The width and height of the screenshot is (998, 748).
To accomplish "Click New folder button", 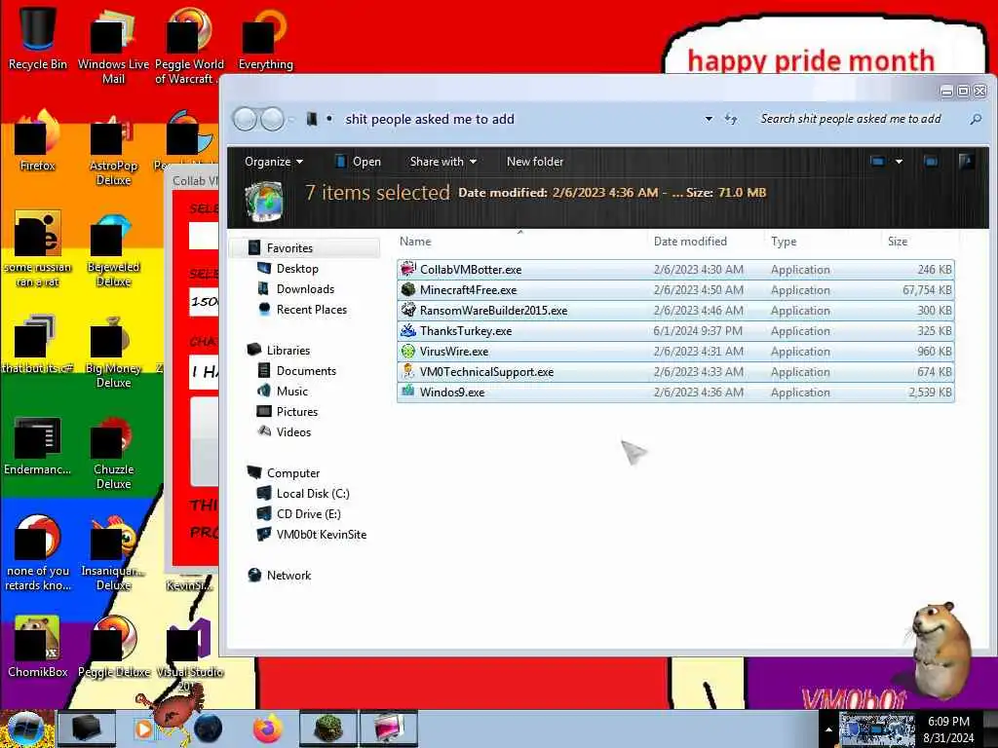I will point(535,162).
